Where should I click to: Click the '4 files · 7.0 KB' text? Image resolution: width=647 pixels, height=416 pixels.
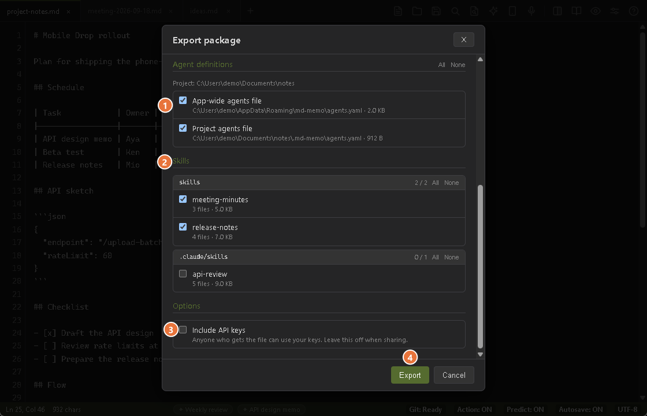(213, 236)
